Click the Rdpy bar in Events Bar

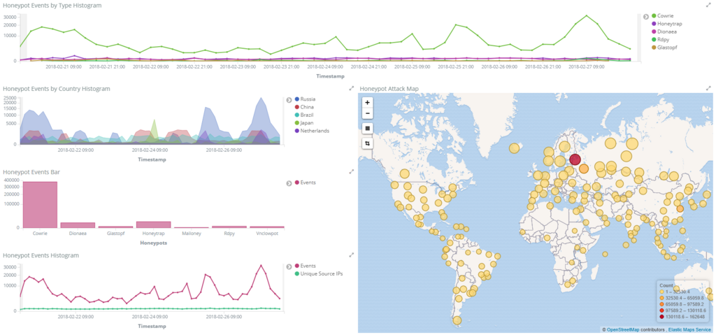click(x=229, y=227)
